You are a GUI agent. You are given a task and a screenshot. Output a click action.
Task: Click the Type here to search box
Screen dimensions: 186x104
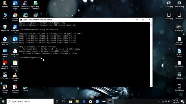tap(30, 101)
